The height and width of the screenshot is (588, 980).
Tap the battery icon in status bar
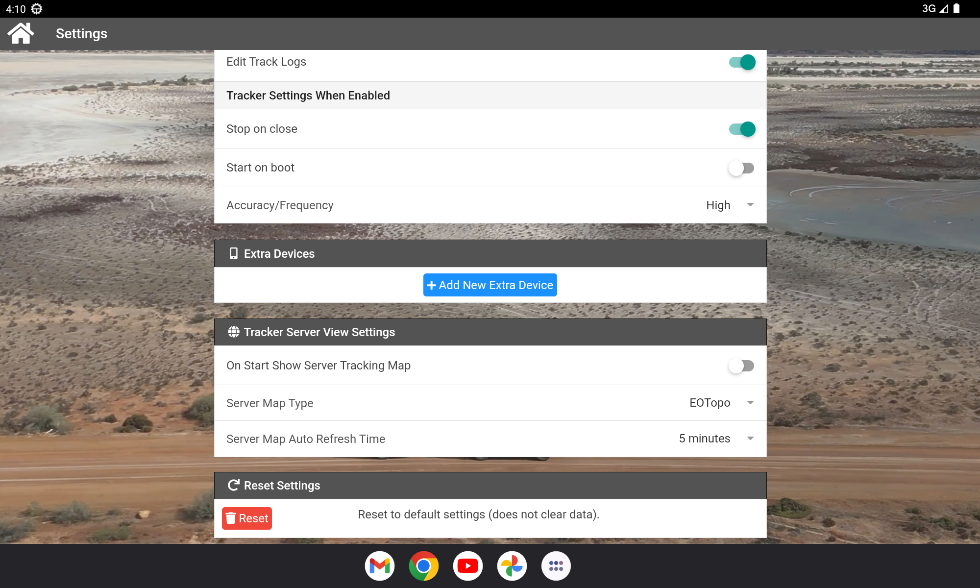[956, 8]
